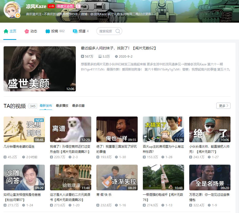Image resolution: width=239 pixels, height=213 pixels.
Task: Click the play icon beside 45.2万
Action: 5,157
